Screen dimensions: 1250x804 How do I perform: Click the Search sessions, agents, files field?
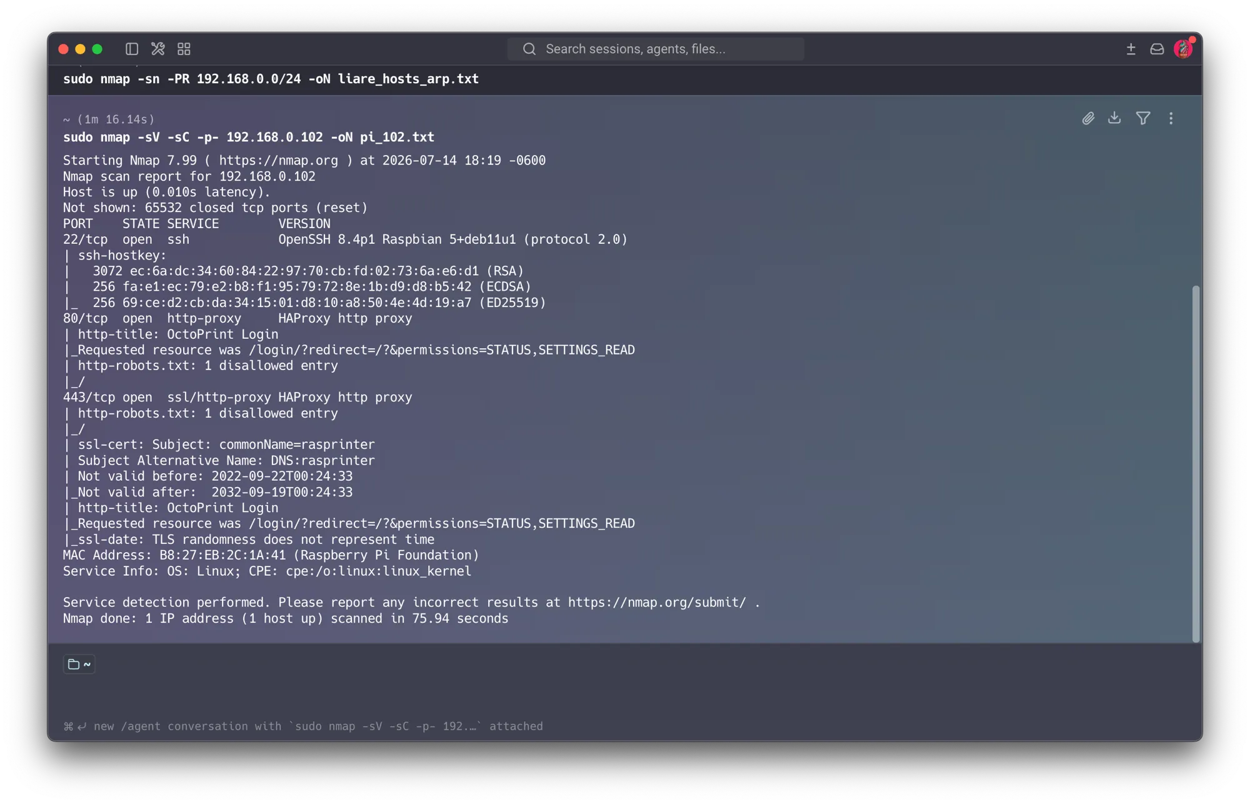(x=656, y=49)
